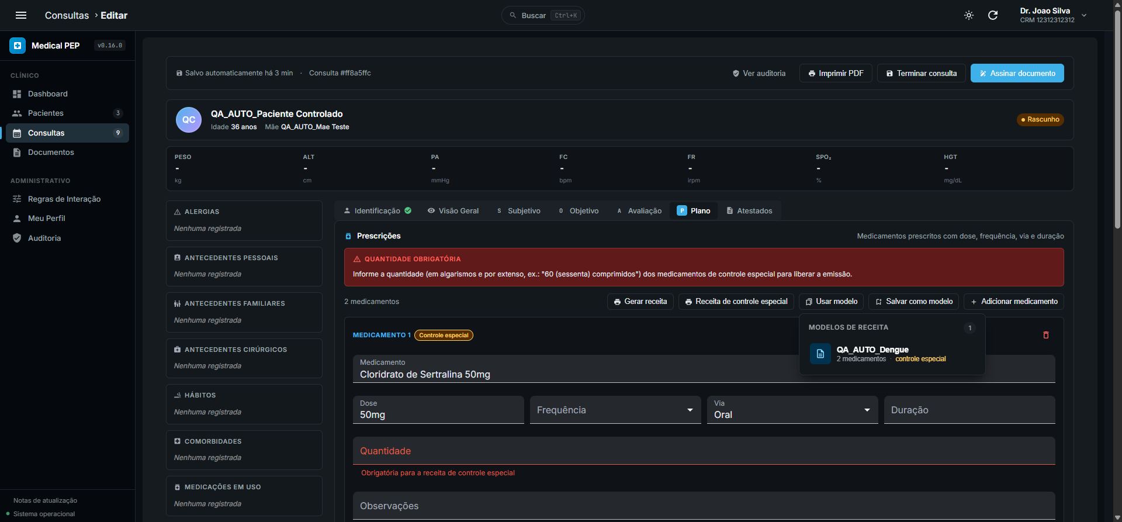This screenshot has width=1122, height=522.
Task: Open Meu Perfil in the sidebar
Action: click(67, 218)
